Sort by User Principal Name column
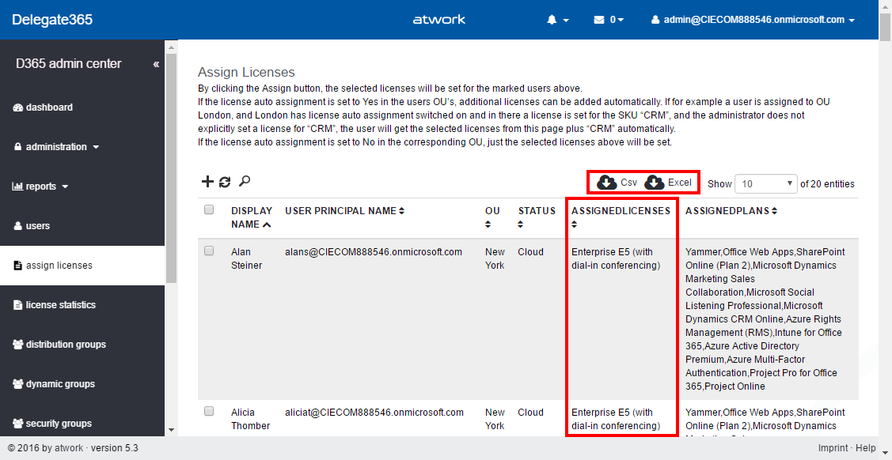This screenshot has width=892, height=460. (x=345, y=211)
